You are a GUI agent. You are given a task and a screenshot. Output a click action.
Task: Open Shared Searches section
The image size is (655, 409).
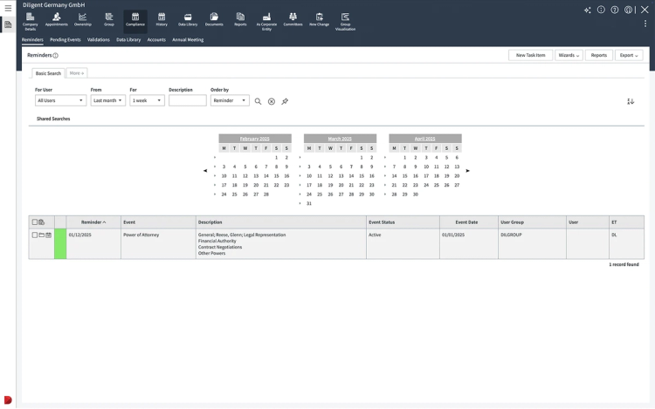pos(53,119)
